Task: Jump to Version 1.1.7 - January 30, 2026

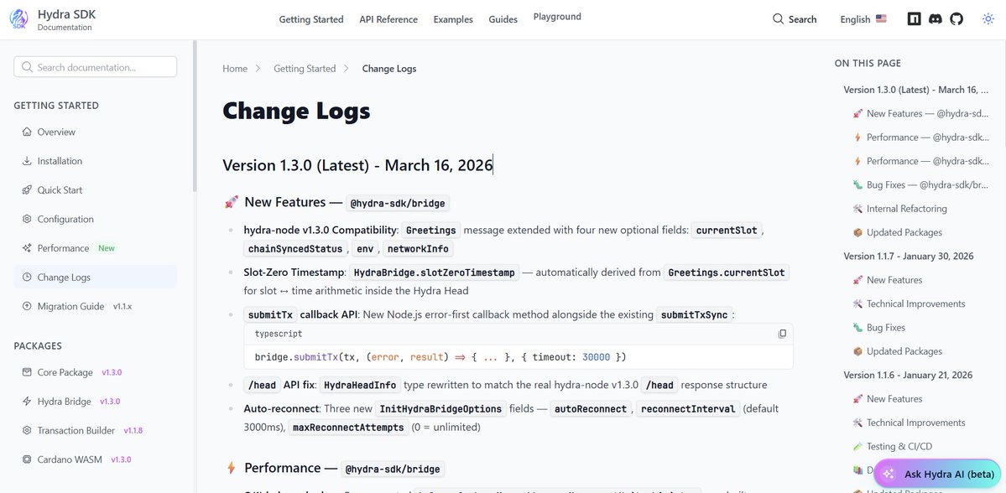Action: (x=909, y=256)
